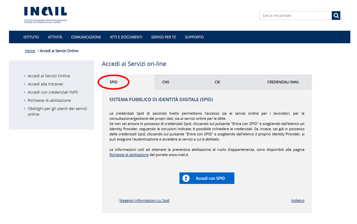Go to Home via breadcrumb link
Viewport: 357px width, 224px height.
[30, 51]
